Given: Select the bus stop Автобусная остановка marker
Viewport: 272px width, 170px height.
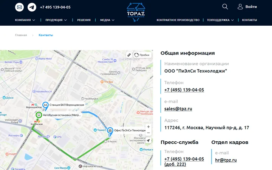Looking at the screenshot, I should point(39,115).
